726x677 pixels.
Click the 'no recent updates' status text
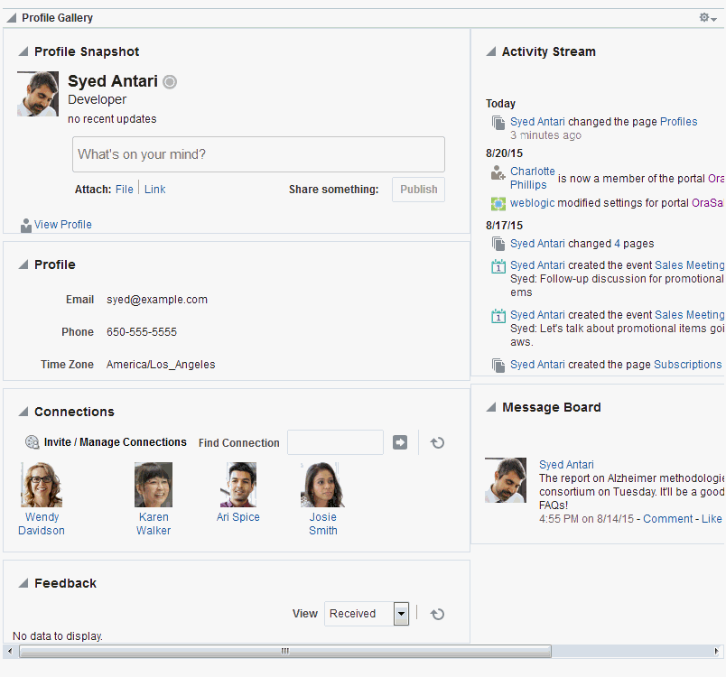pos(112,119)
